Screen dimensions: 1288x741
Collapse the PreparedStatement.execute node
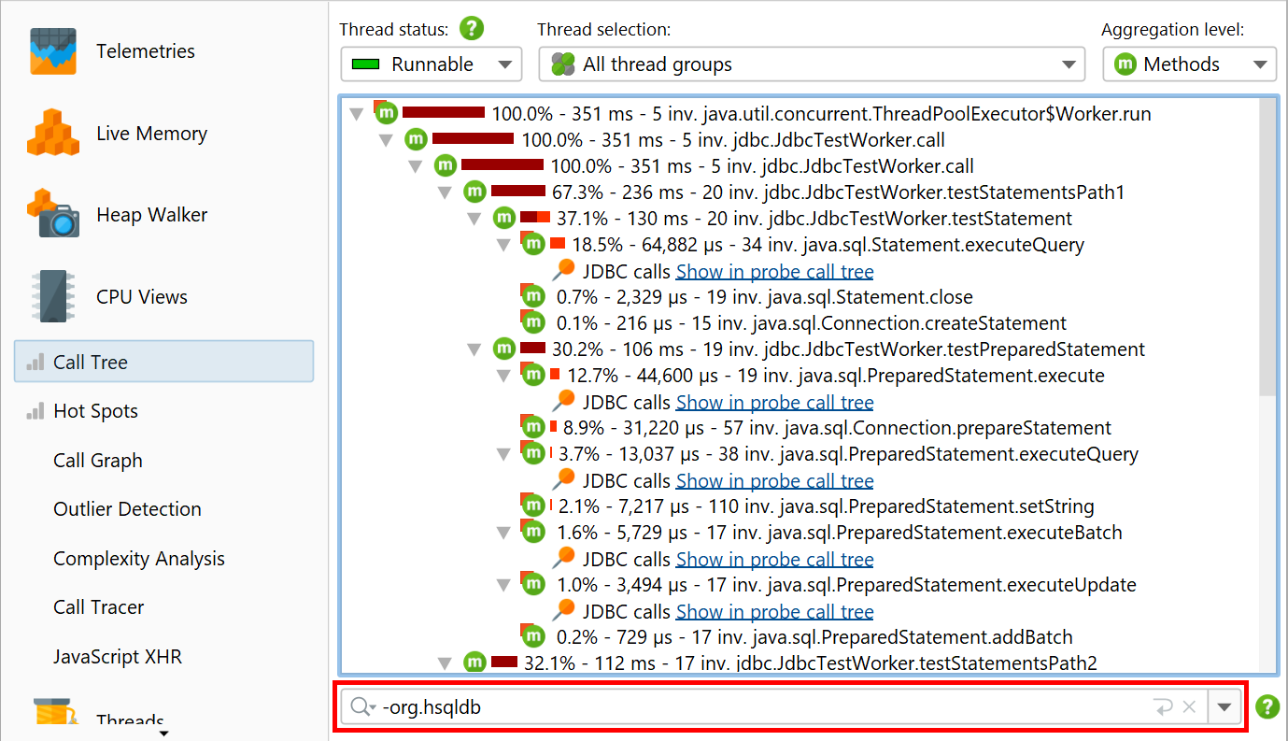coord(503,376)
